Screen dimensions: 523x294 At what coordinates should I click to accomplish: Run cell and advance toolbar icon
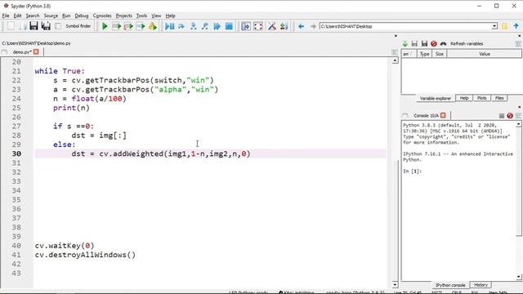128,26
